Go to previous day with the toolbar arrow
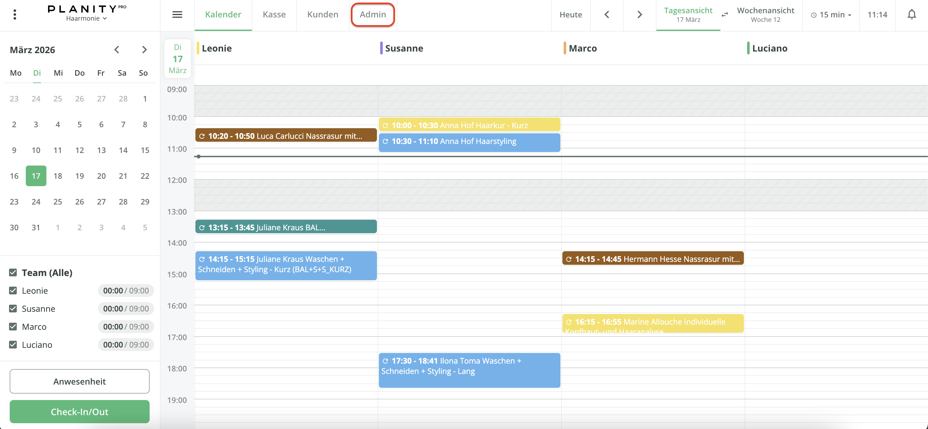Image resolution: width=928 pixels, height=429 pixels. click(x=607, y=14)
